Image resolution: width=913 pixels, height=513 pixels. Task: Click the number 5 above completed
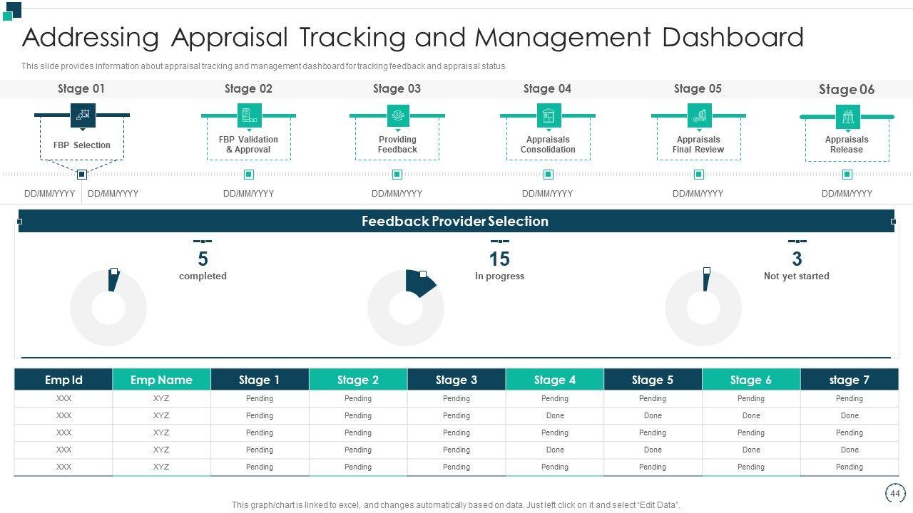pyautogui.click(x=203, y=259)
